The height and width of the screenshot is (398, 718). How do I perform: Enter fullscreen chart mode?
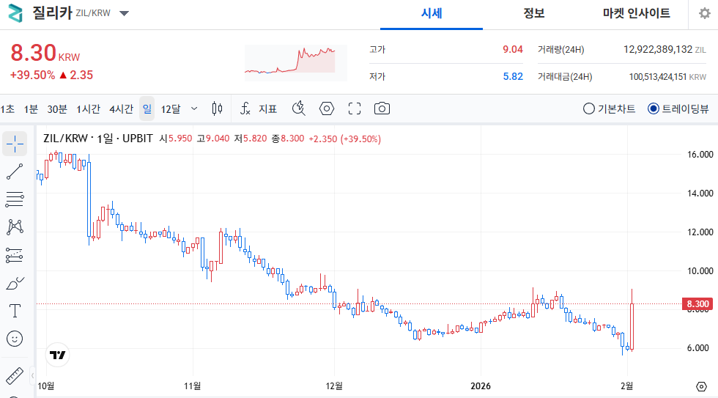(x=355, y=108)
